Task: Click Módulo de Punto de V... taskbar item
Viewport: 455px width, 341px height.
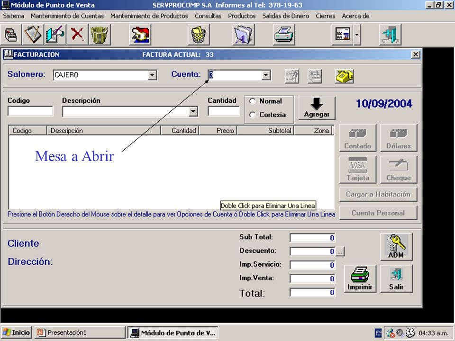Action: pos(173,332)
